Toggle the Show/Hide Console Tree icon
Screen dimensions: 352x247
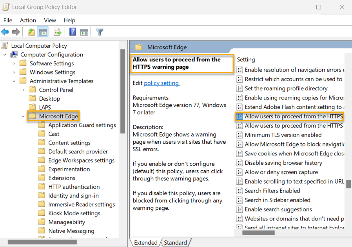tap(43, 32)
